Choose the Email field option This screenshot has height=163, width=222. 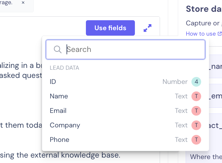point(58,111)
